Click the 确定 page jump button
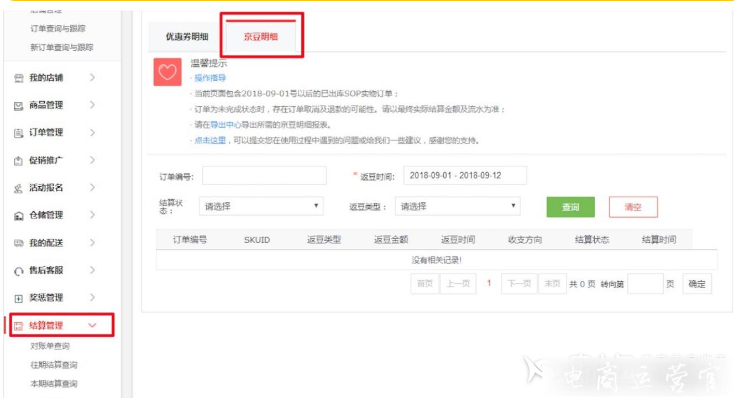 tap(697, 284)
